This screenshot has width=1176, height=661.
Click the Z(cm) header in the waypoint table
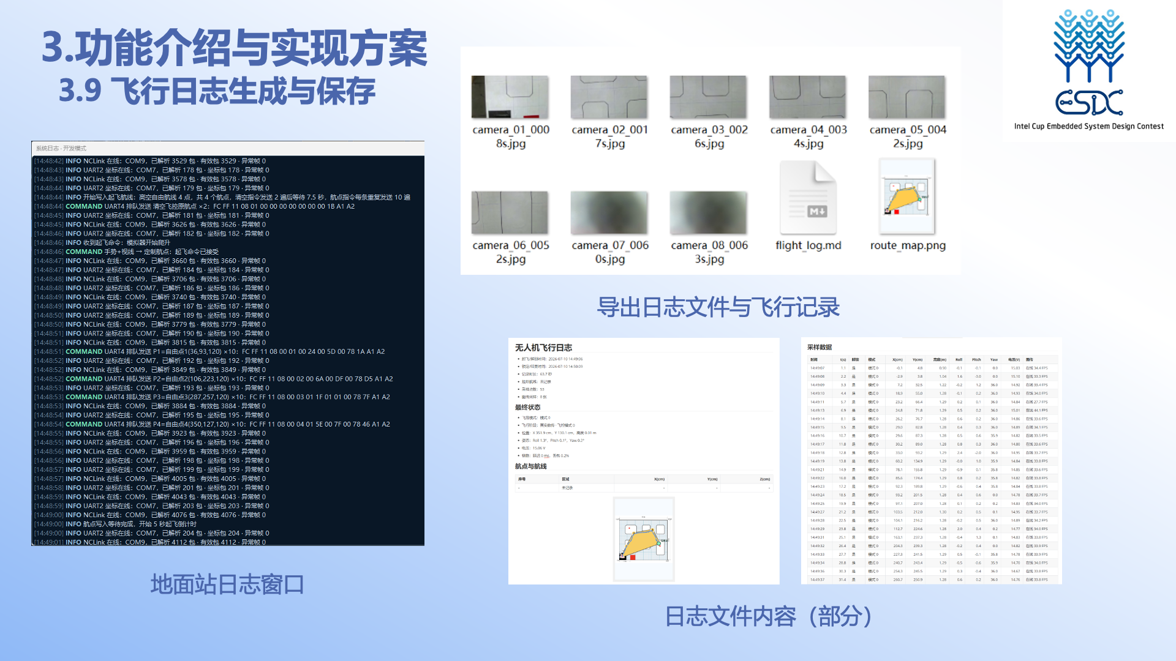click(x=765, y=479)
